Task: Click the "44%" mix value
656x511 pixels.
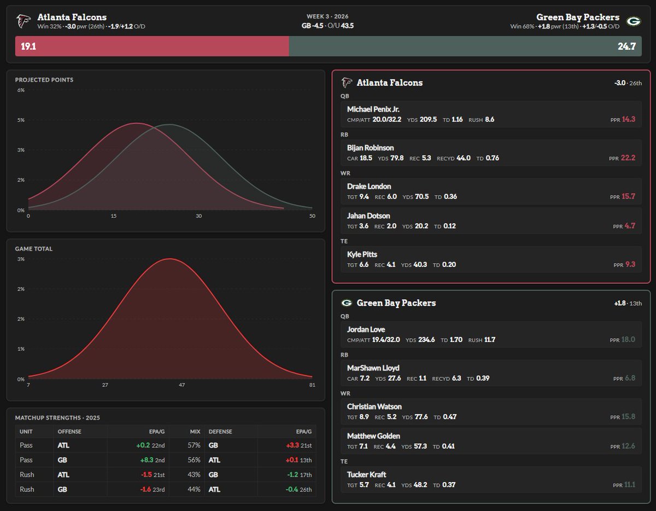Action: point(194,490)
